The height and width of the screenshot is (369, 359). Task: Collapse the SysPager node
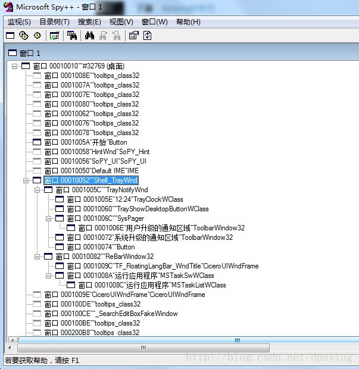click(48, 218)
